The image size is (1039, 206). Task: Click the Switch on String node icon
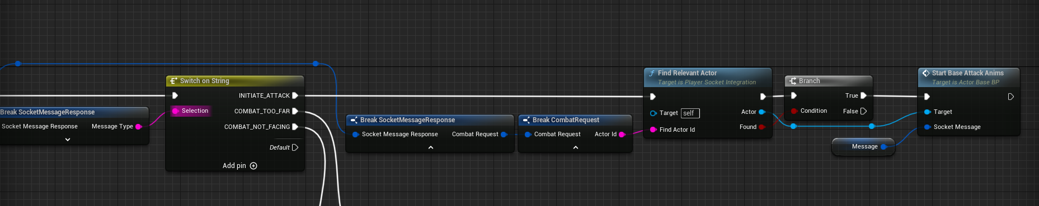click(173, 81)
